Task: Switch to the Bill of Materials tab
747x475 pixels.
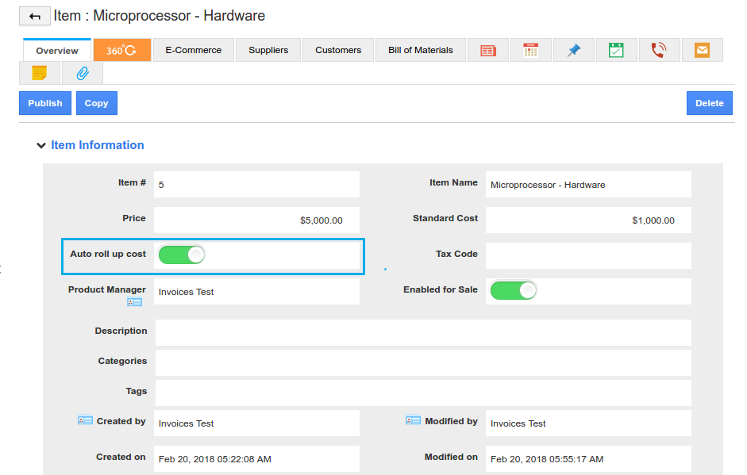Action: click(420, 50)
